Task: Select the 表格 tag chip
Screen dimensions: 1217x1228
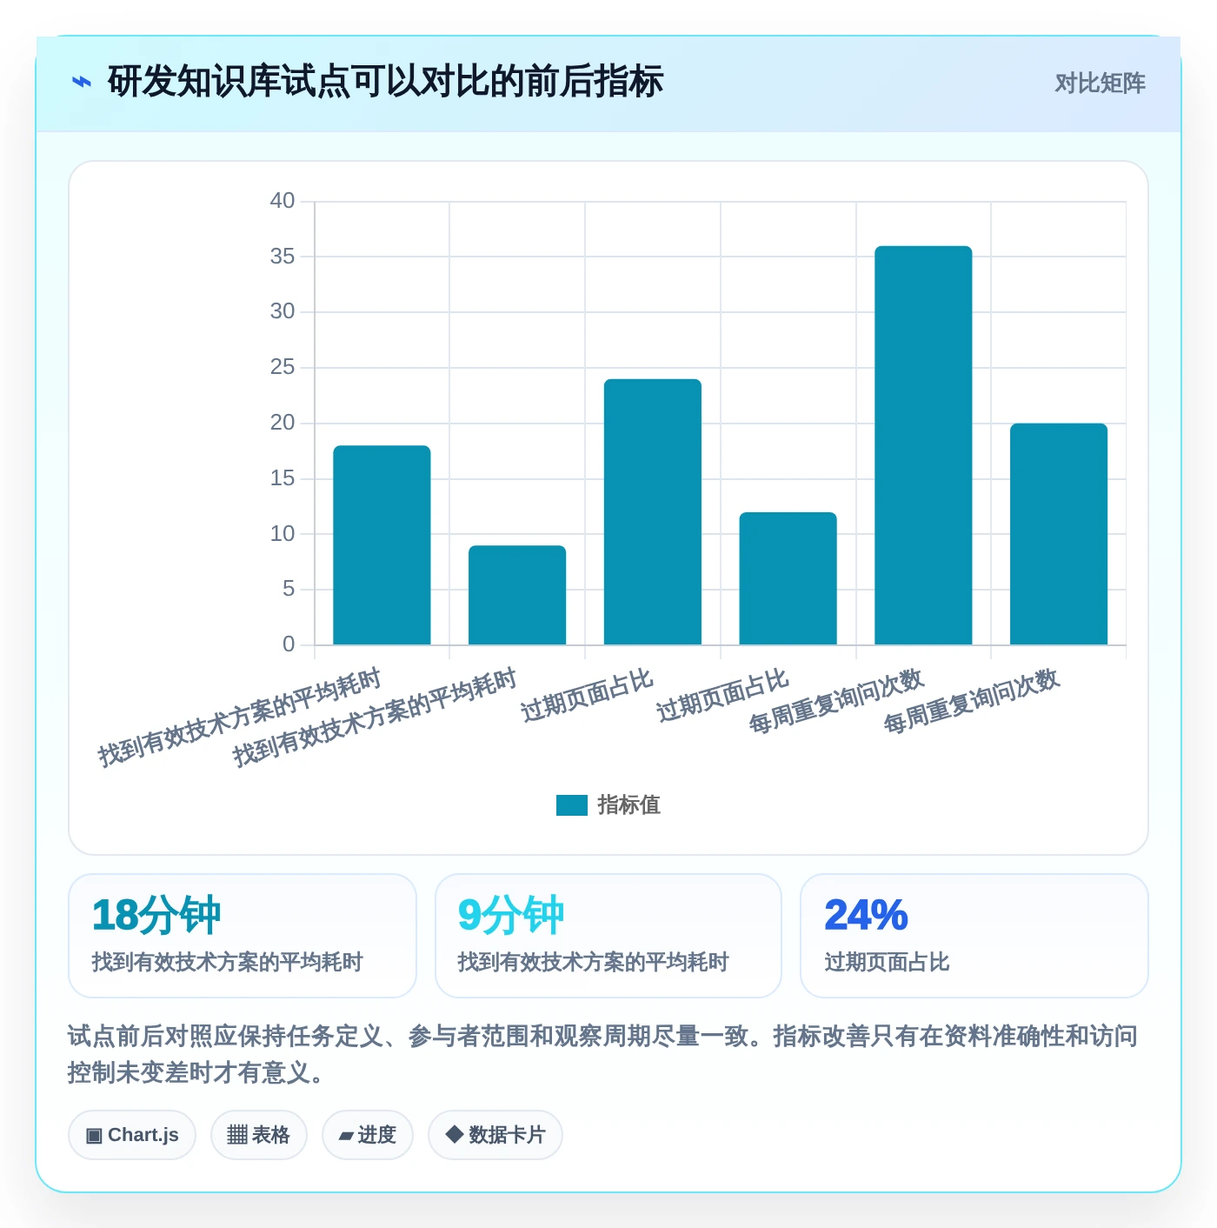Action: pos(259,1135)
